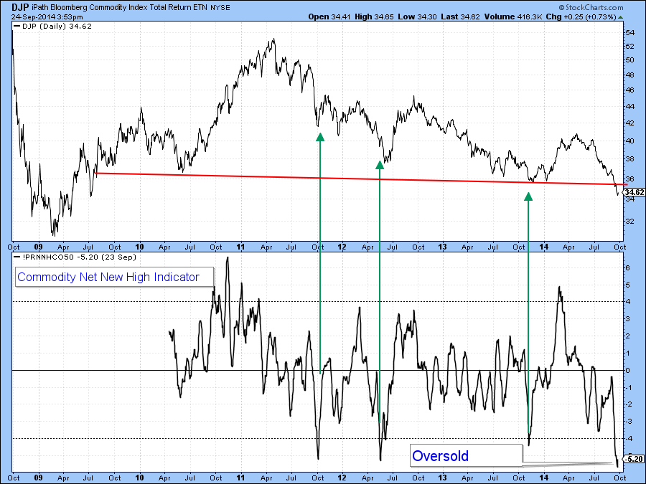Select the Low 34.30 value

tap(417, 17)
